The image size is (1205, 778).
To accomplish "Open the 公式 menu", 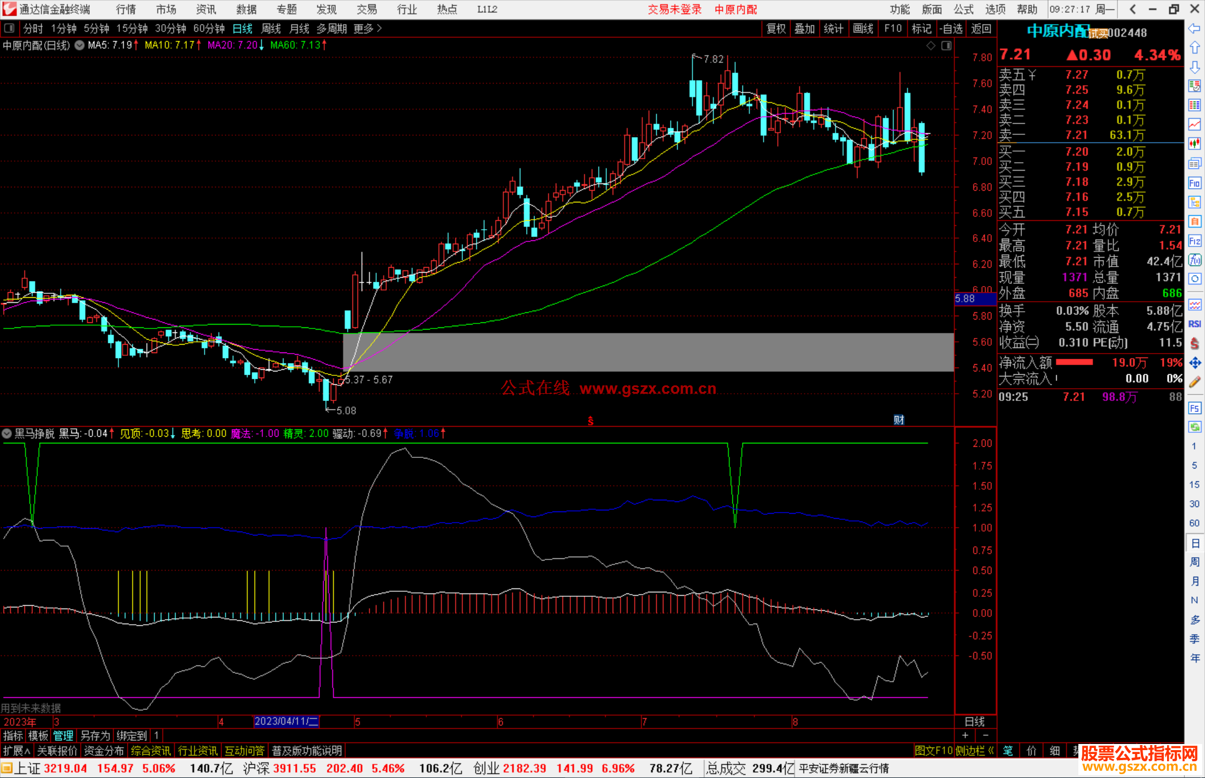I will point(963,9).
